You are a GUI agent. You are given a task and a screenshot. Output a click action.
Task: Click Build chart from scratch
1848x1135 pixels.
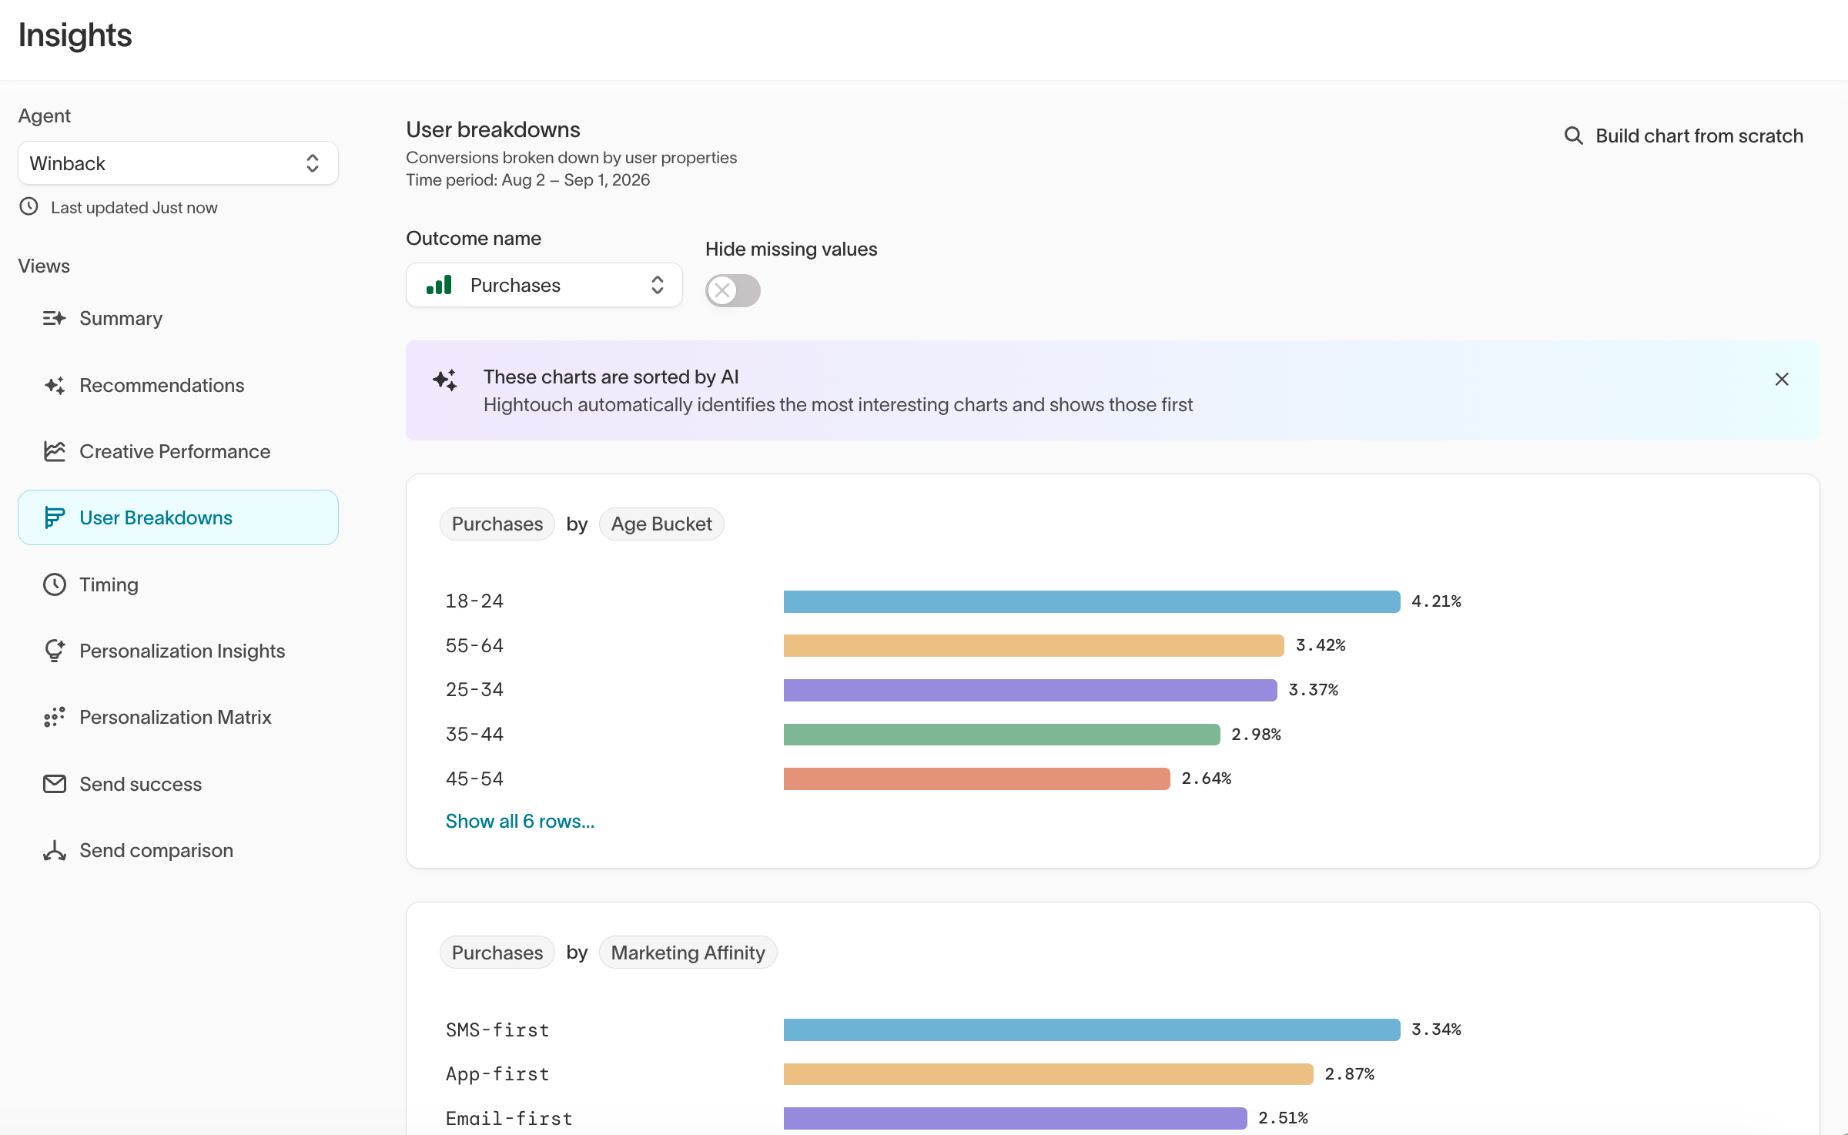(x=1683, y=136)
